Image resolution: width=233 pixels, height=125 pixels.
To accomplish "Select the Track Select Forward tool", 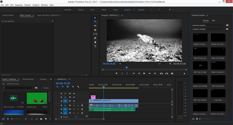I will coord(95,22).
